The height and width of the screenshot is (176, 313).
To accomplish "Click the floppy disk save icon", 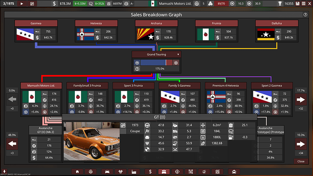I will coord(298,4).
